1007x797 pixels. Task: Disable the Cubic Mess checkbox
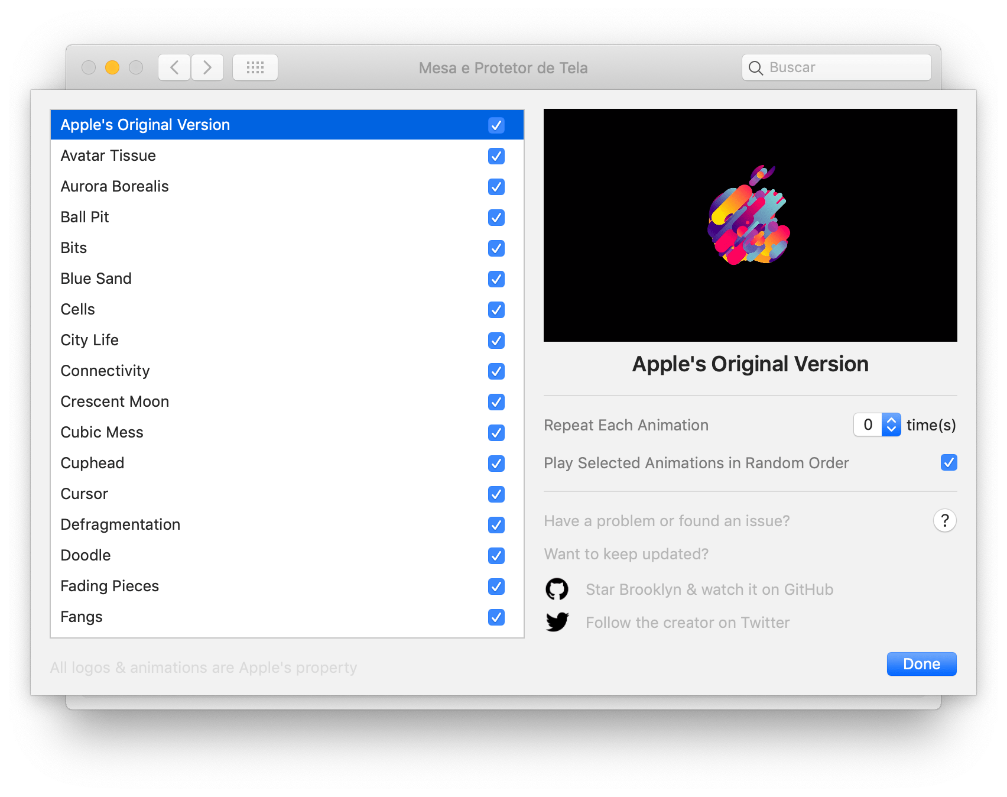pos(496,433)
